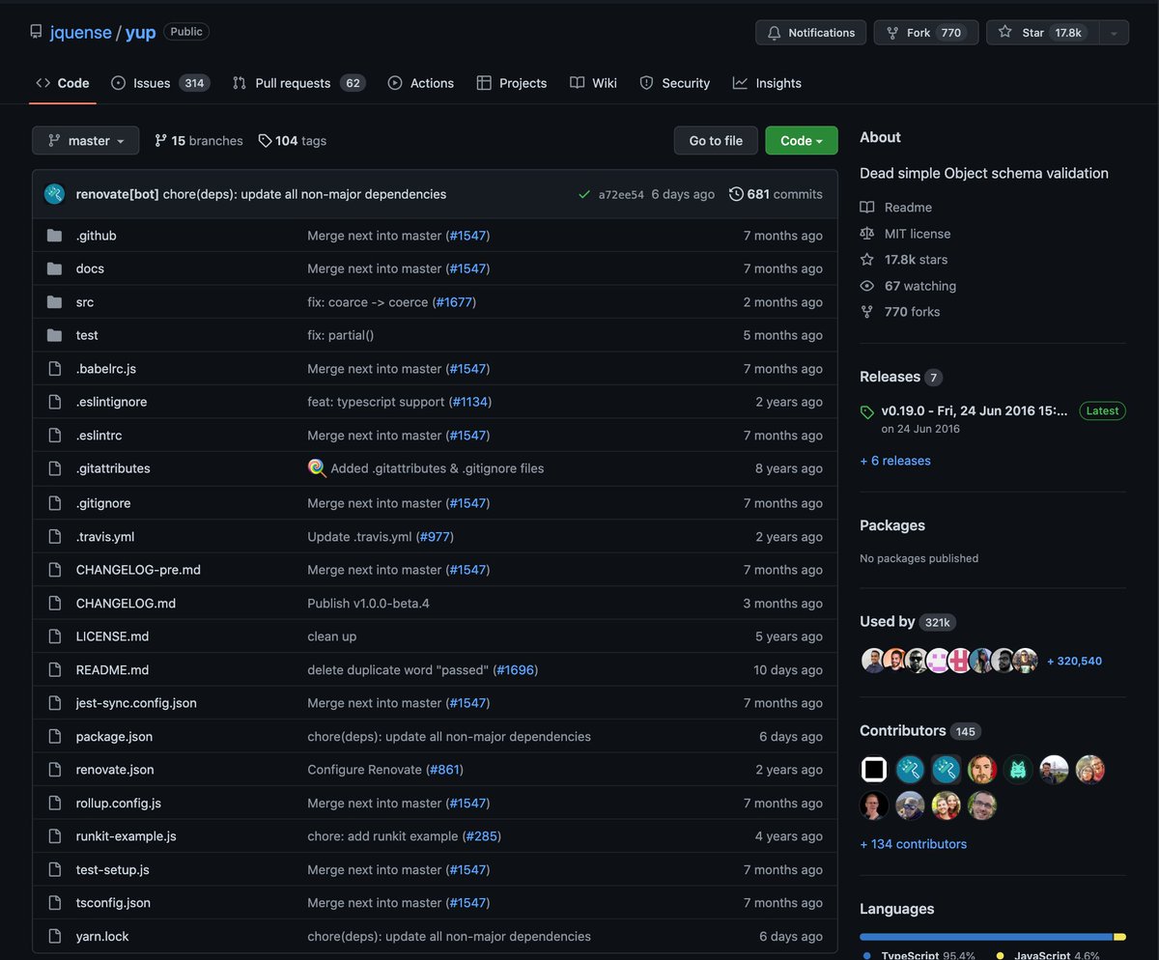Click the '+ 320,540' dependents link
Image resolution: width=1159 pixels, height=960 pixels.
click(x=1074, y=662)
